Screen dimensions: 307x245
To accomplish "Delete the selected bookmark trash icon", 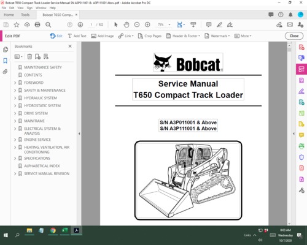I will point(29,56).
